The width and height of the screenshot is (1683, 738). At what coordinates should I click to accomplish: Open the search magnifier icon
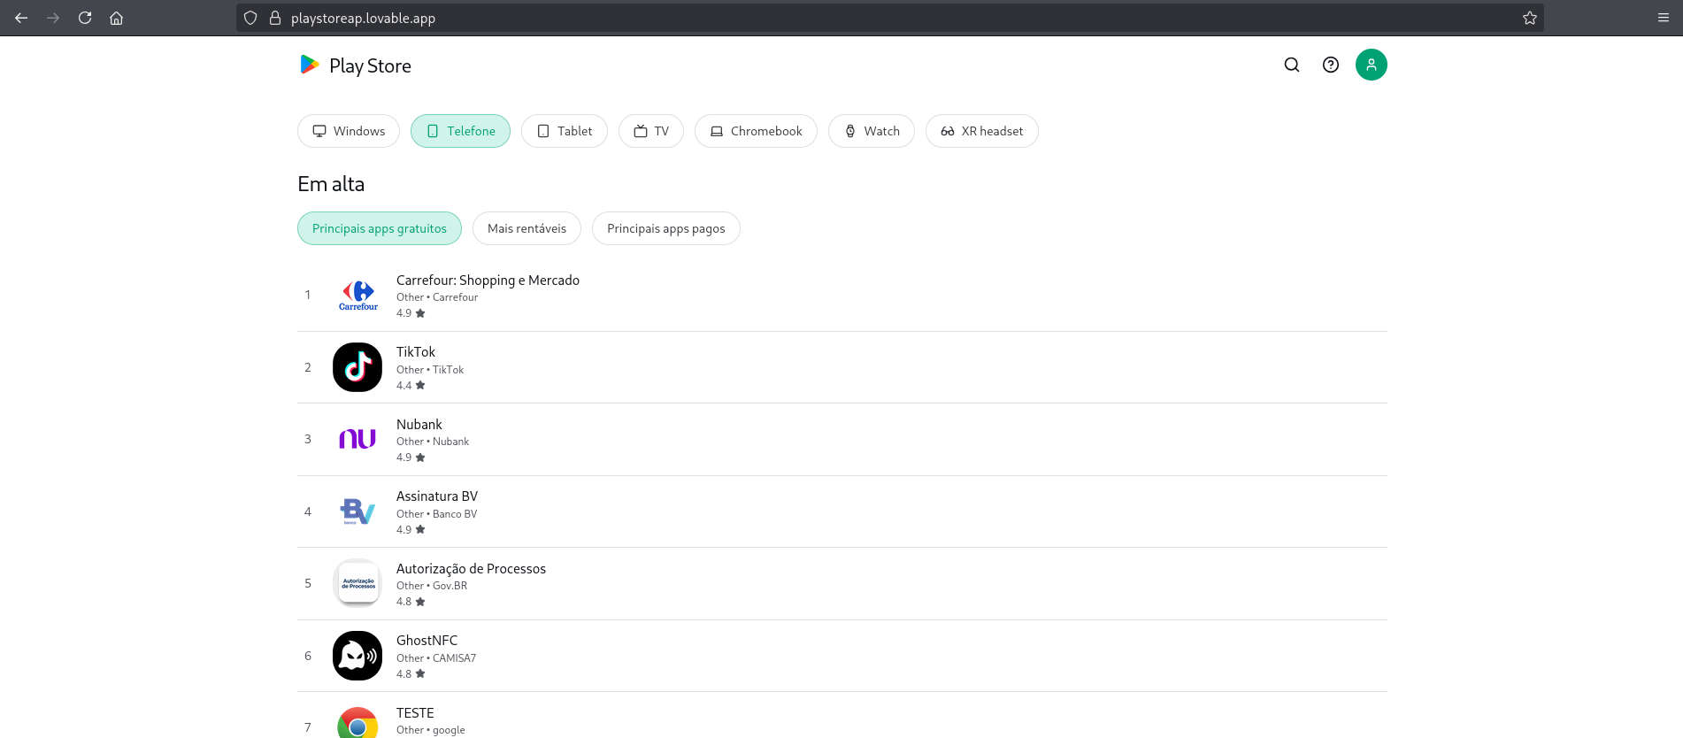[x=1292, y=65]
